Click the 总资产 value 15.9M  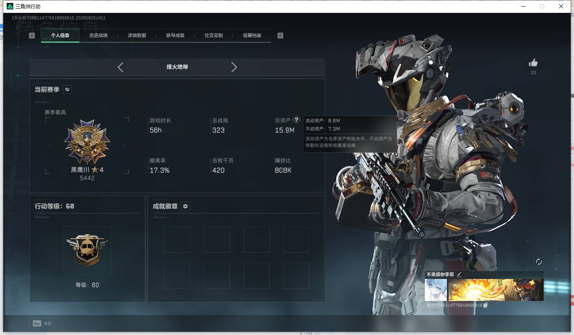click(x=285, y=130)
